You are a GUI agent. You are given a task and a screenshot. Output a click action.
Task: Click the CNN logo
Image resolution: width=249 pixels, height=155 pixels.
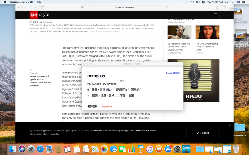tap(34, 15)
